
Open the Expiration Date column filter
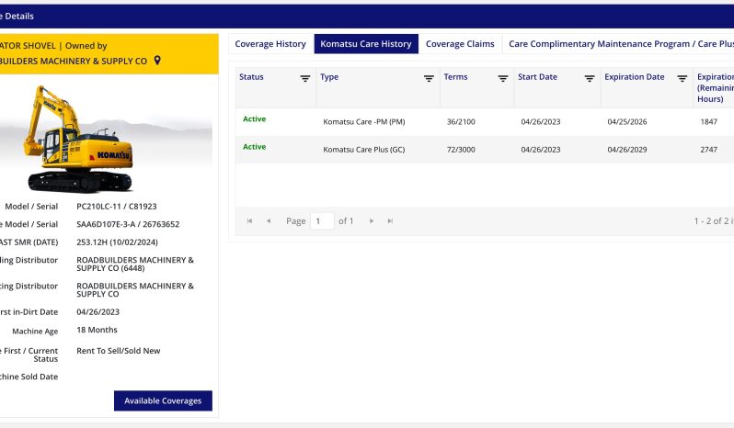coord(682,78)
